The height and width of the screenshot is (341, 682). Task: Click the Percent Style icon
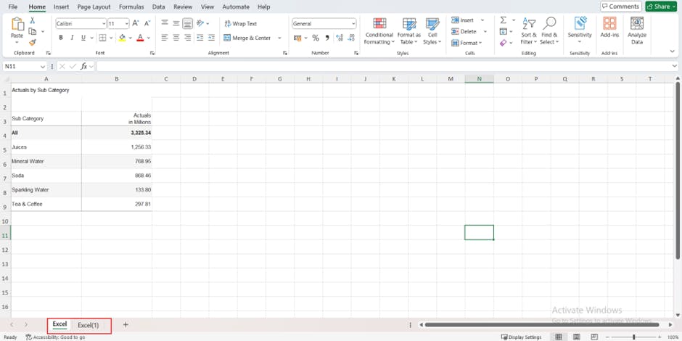(x=316, y=38)
